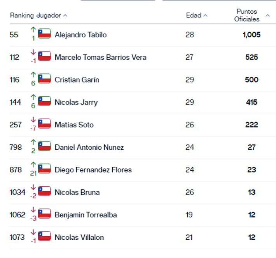Image resolution: width=276 pixels, height=258 pixels.
Task: Open Nicolas Jarry's player profile
Action: (x=76, y=102)
